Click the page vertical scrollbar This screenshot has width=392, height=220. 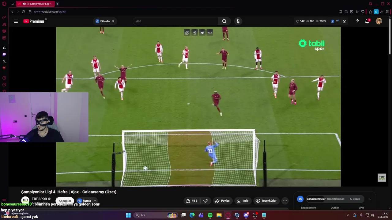click(x=390, y=37)
